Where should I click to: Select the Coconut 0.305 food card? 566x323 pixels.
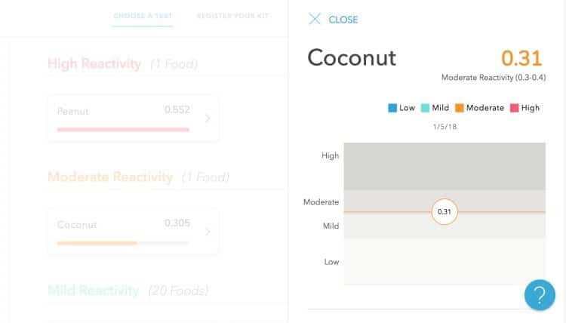[x=133, y=232]
